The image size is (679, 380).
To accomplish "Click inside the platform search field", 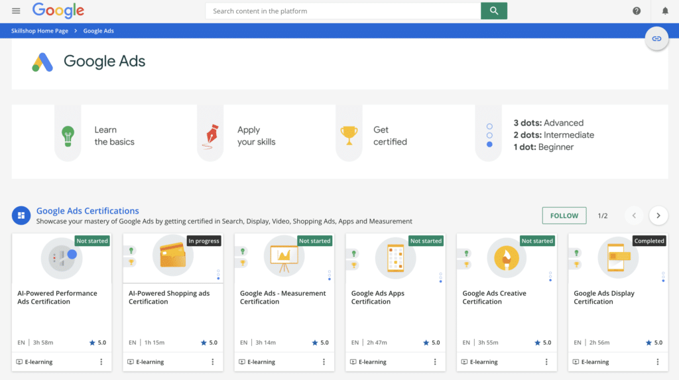I will click(x=343, y=11).
